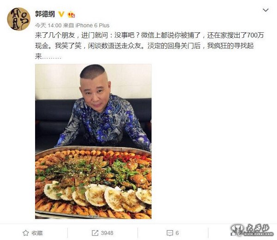Viewport: 277px width, 240px height.
Task: Select the 收藏 label
Action: click(x=37, y=233)
